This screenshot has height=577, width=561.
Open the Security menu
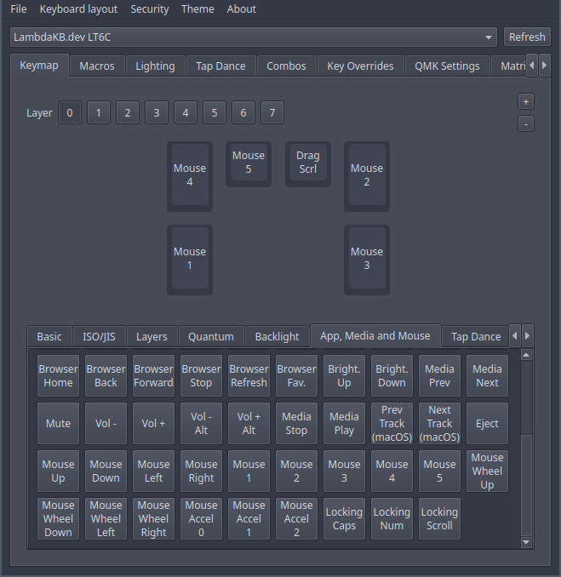tap(150, 9)
